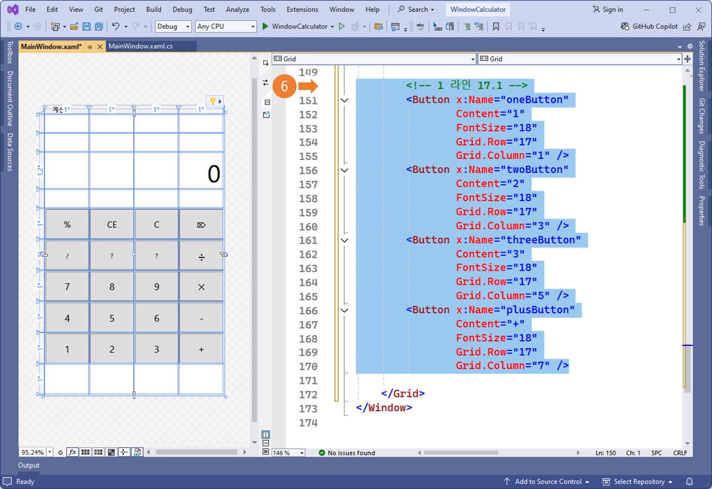Open the editor 146 % zoom dropdown

click(302, 453)
